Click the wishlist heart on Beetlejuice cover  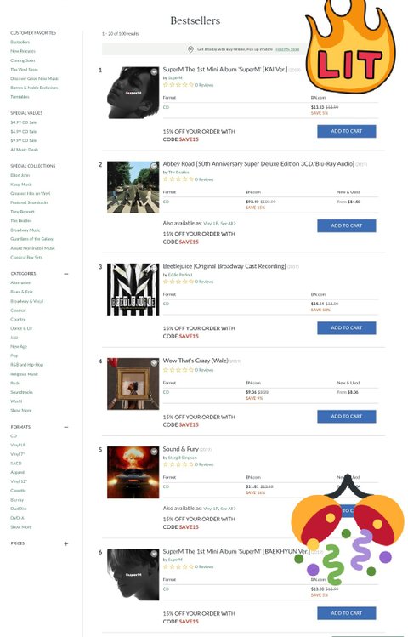(x=154, y=269)
